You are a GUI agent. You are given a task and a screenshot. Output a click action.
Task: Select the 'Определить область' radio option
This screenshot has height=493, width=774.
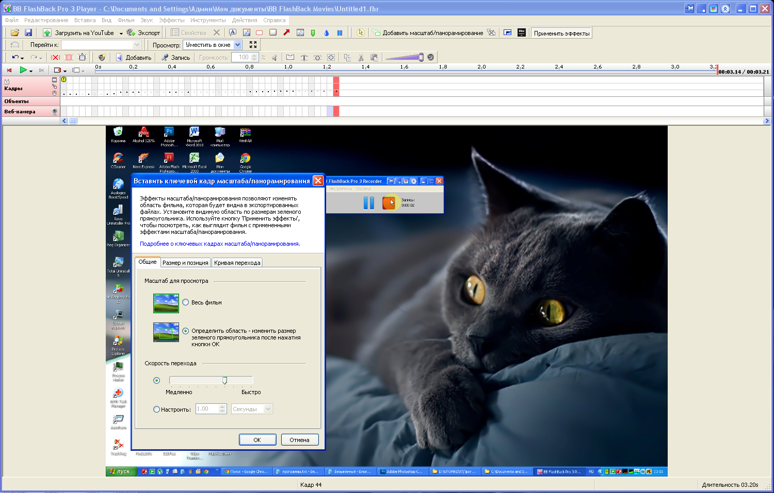185,331
